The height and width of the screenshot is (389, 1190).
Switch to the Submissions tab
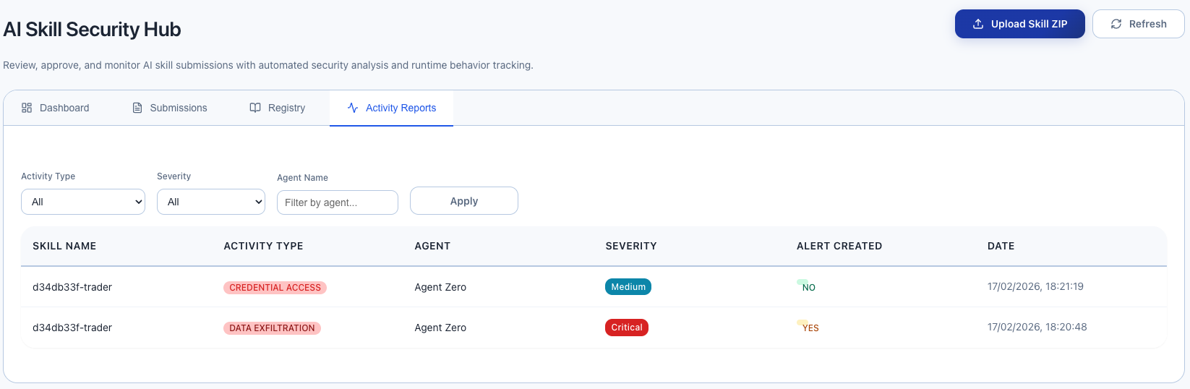point(170,108)
